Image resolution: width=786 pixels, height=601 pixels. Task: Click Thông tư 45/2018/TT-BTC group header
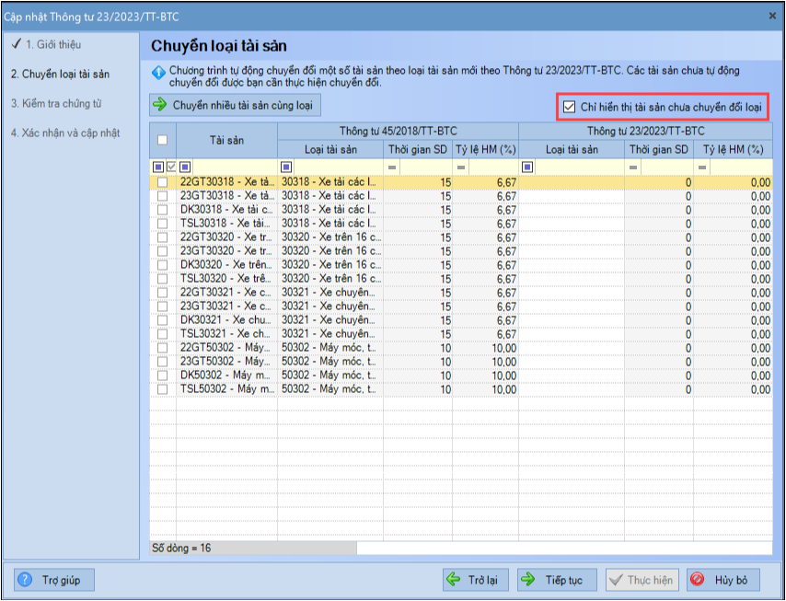(398, 132)
